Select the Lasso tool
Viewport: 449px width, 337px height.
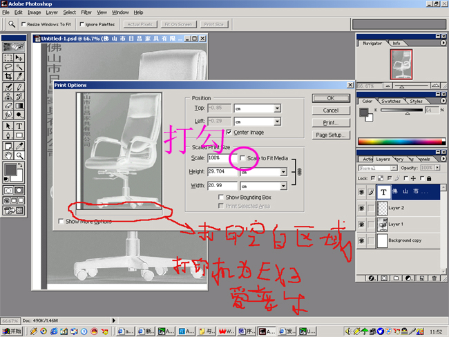pyautogui.click(x=8, y=67)
